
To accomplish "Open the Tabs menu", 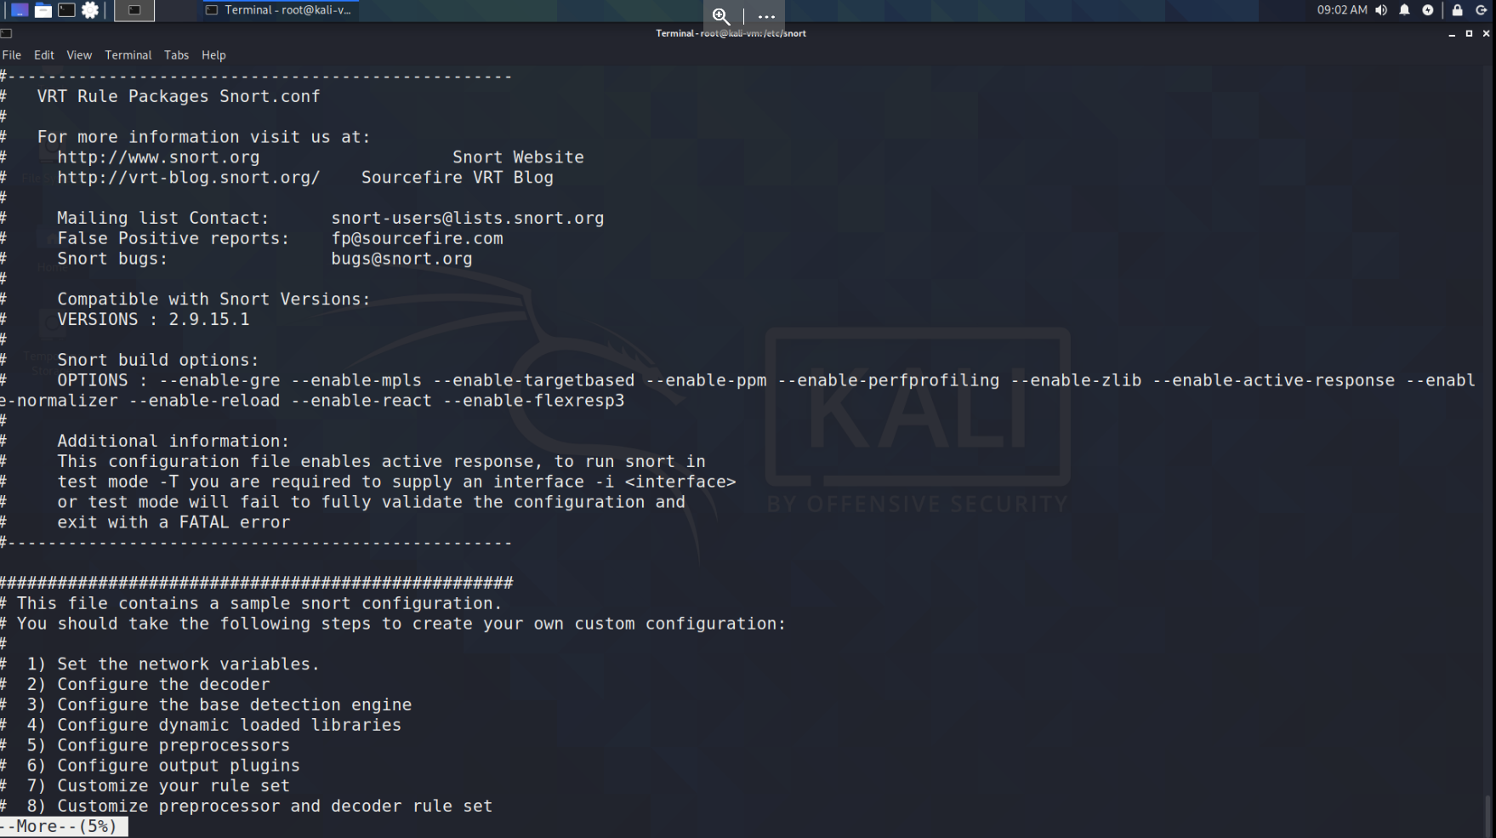I will click(176, 54).
